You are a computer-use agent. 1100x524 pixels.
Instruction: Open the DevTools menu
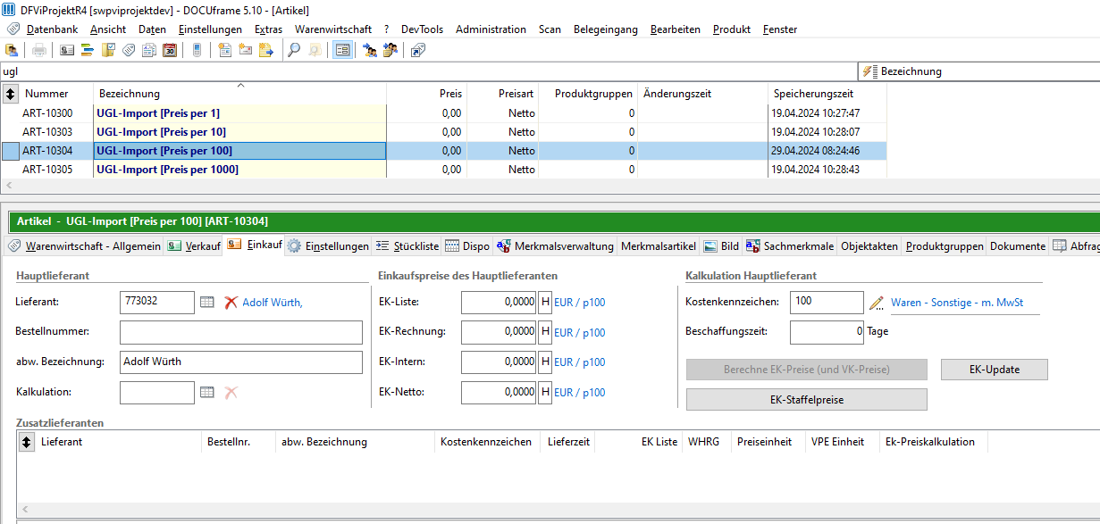(x=422, y=29)
